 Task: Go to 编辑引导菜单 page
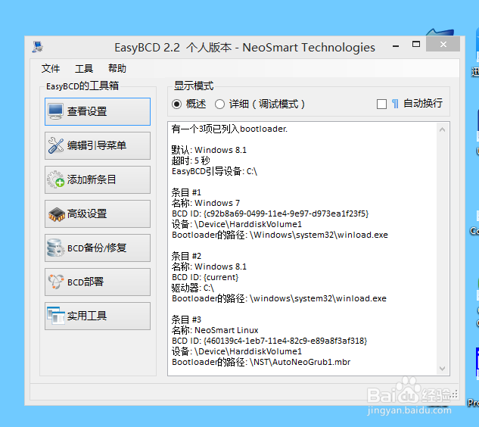(98, 145)
